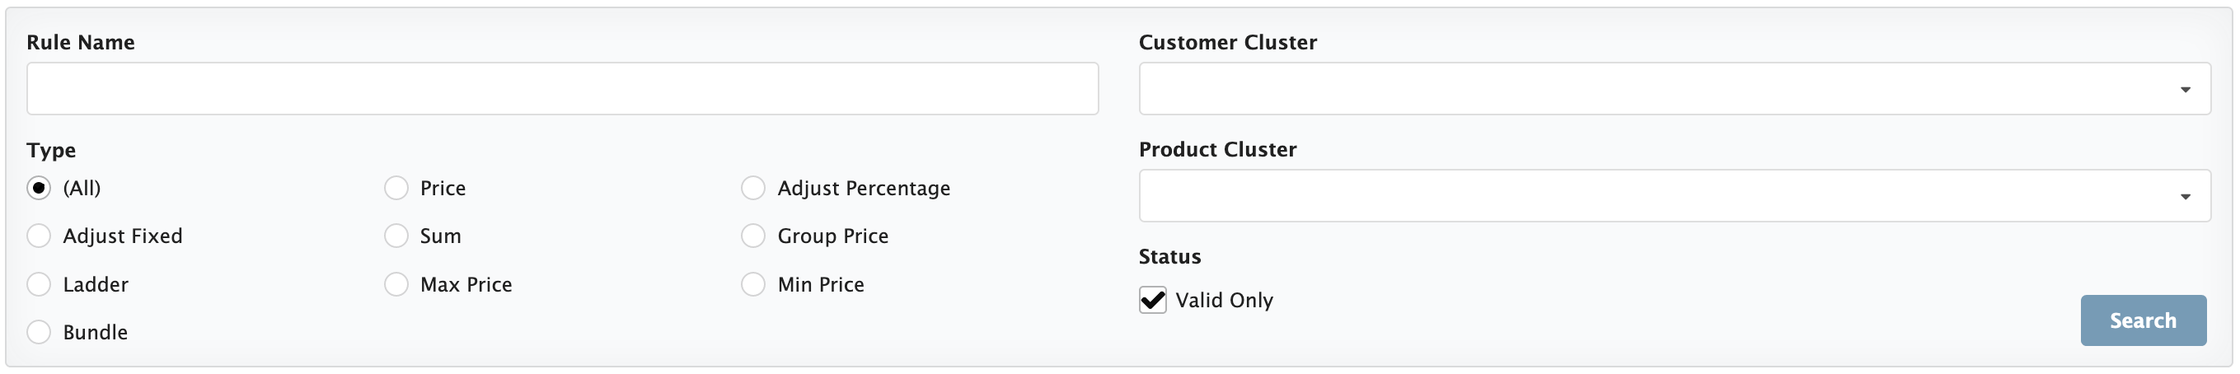This screenshot has width=2240, height=374.
Task: Select Min Price type filter
Action: click(753, 284)
